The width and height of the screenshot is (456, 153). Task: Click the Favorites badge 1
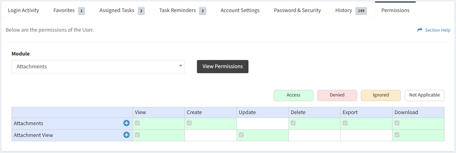pos(82,11)
